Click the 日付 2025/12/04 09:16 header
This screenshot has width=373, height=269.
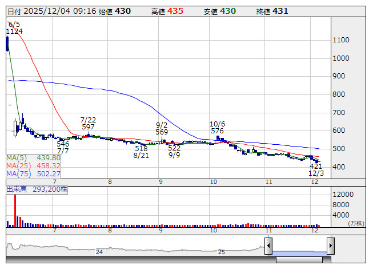50,11
